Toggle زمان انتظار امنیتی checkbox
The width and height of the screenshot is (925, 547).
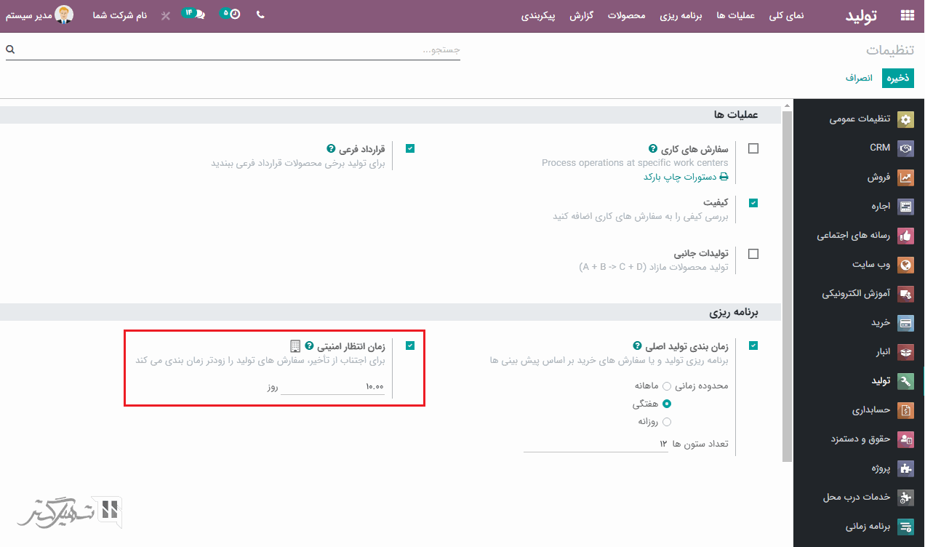(x=410, y=346)
